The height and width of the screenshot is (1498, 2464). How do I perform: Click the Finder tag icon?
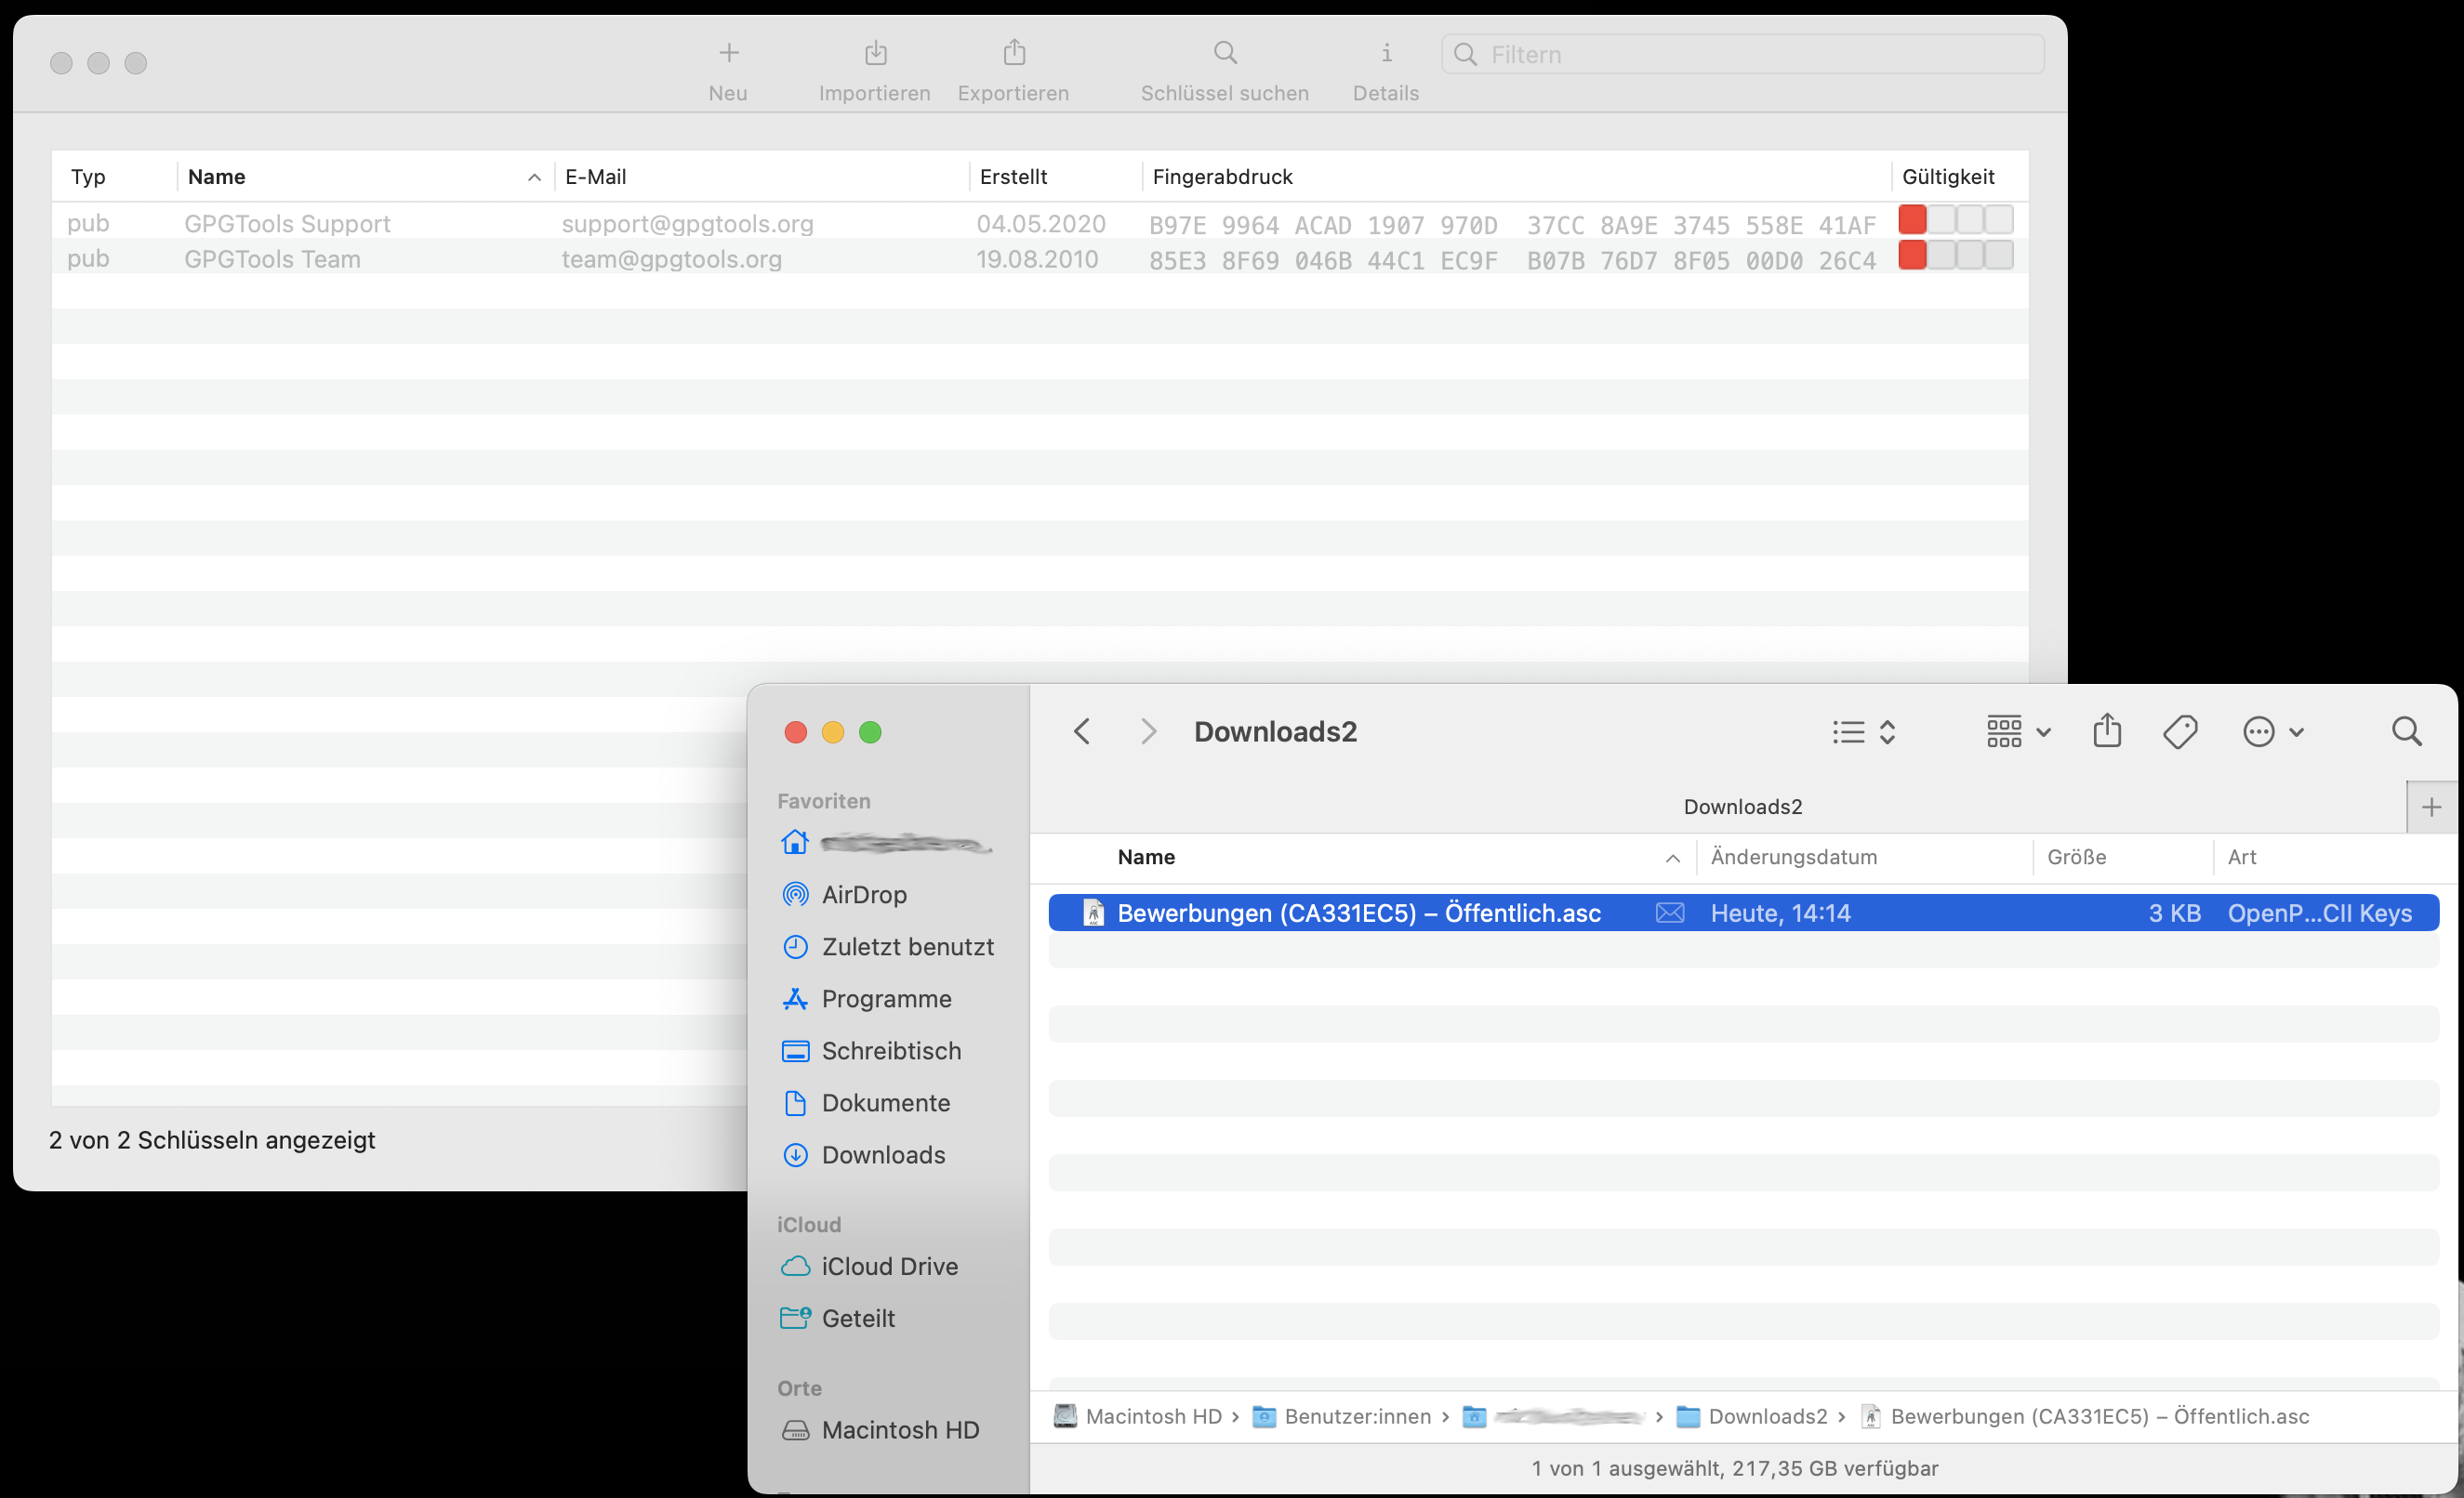(2180, 731)
